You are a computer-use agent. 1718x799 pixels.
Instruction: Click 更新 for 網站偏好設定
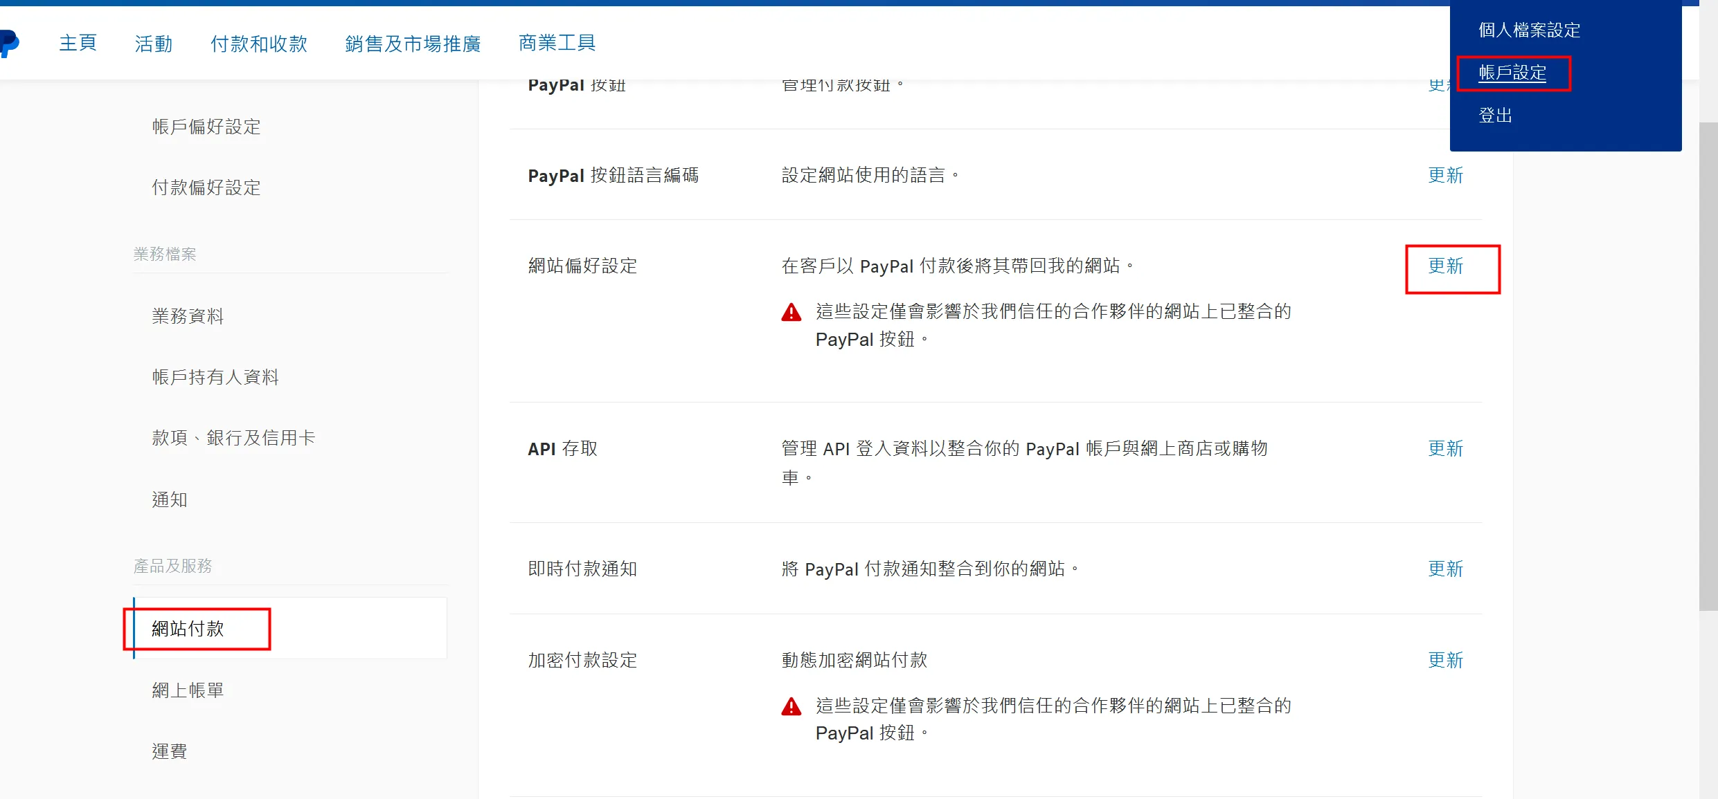(x=1445, y=266)
